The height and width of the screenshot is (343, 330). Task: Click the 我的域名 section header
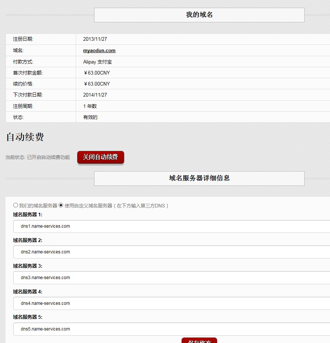(199, 15)
